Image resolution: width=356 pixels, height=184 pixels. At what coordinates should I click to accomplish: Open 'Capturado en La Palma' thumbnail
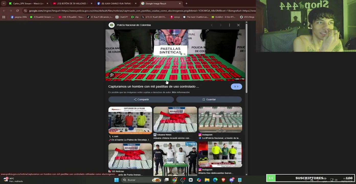pyautogui.click(x=130, y=120)
